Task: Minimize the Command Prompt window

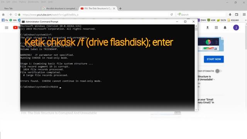Action: 177,22
